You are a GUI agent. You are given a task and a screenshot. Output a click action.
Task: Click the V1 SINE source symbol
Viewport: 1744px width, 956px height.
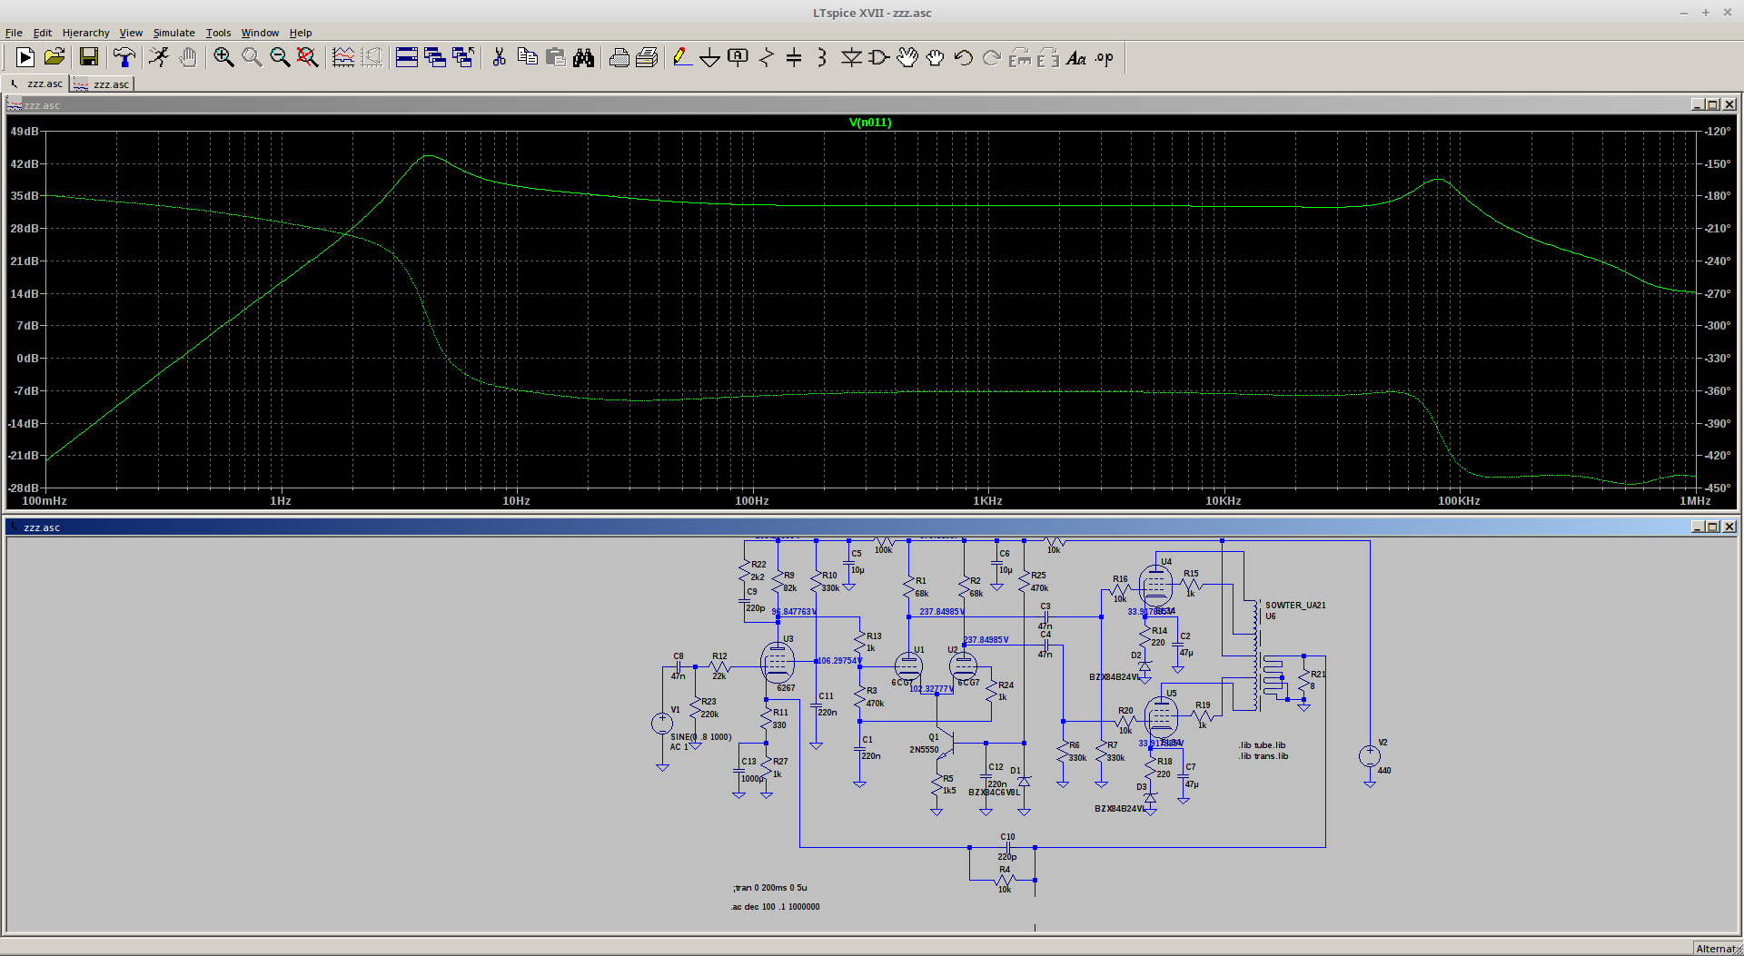(x=662, y=724)
